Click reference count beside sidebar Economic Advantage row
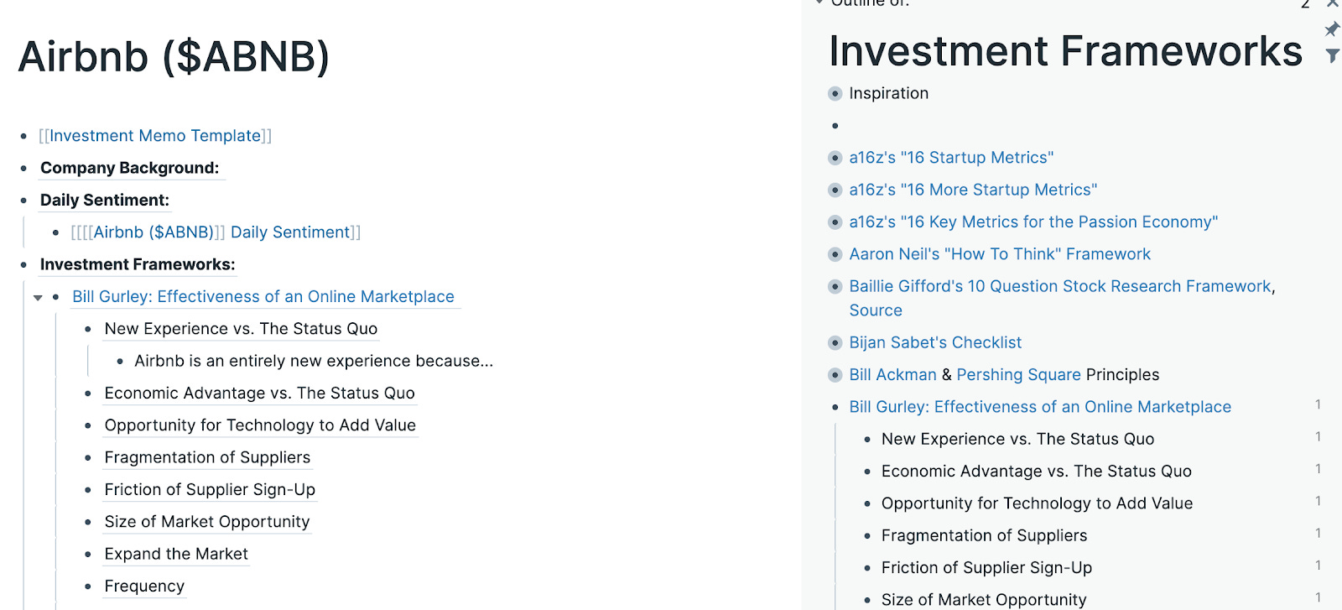 (1318, 469)
